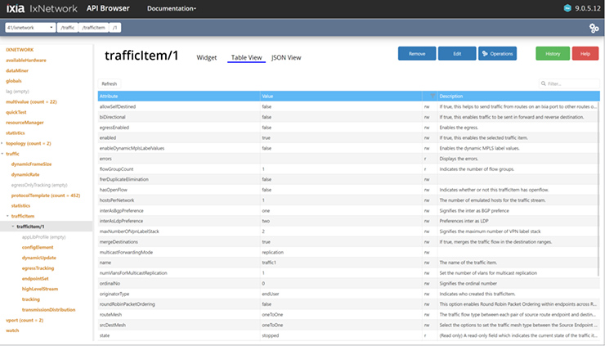This screenshot has width=605, height=346.
Task: Click the red Help button
Action: pos(585,54)
